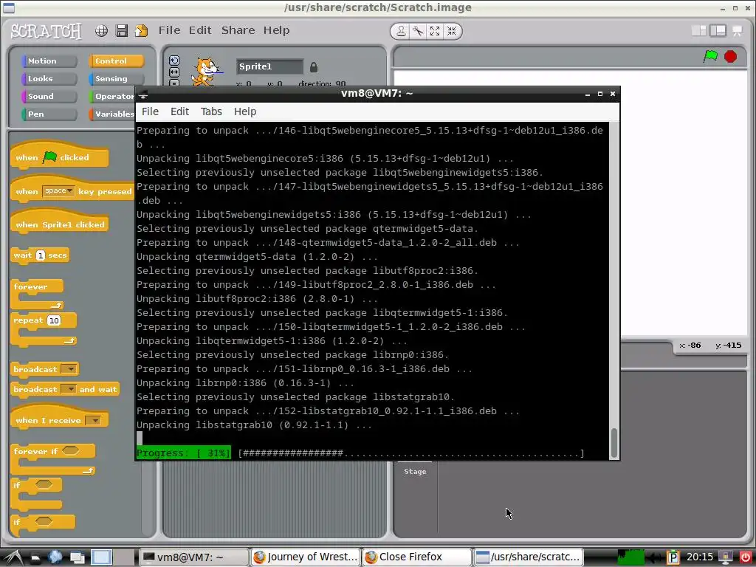Click the 'forever if' block
Viewport: 756px width, 567px height.
tap(53, 459)
